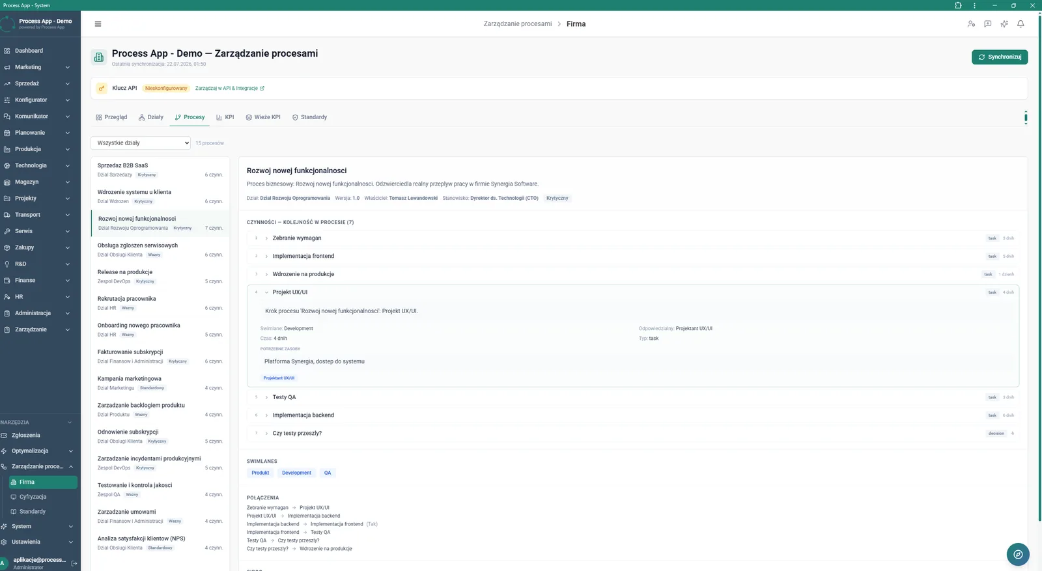Click the Marketing megaphone icon
The width and height of the screenshot is (1042, 571).
[7, 67]
